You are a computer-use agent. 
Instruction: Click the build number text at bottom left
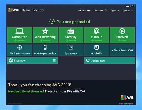coord(15,104)
